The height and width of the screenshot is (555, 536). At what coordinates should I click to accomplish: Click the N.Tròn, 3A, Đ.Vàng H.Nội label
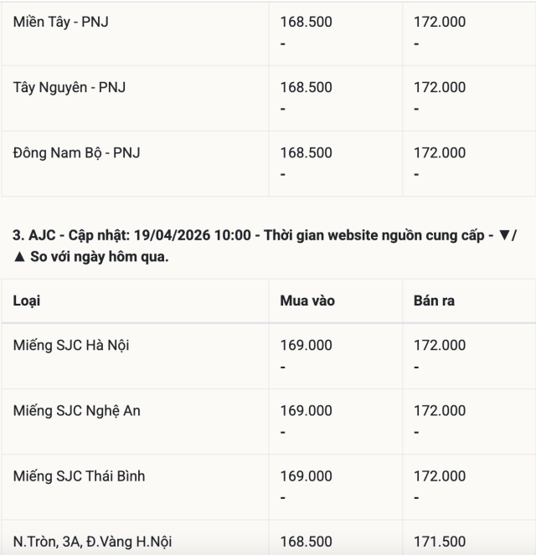click(93, 541)
